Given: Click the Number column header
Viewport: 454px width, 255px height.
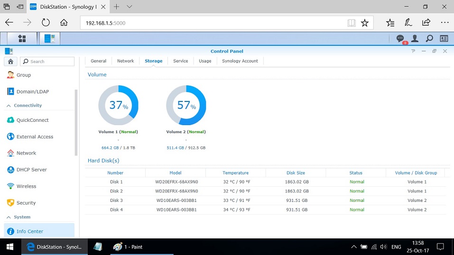Looking at the screenshot, I should click(x=115, y=173).
